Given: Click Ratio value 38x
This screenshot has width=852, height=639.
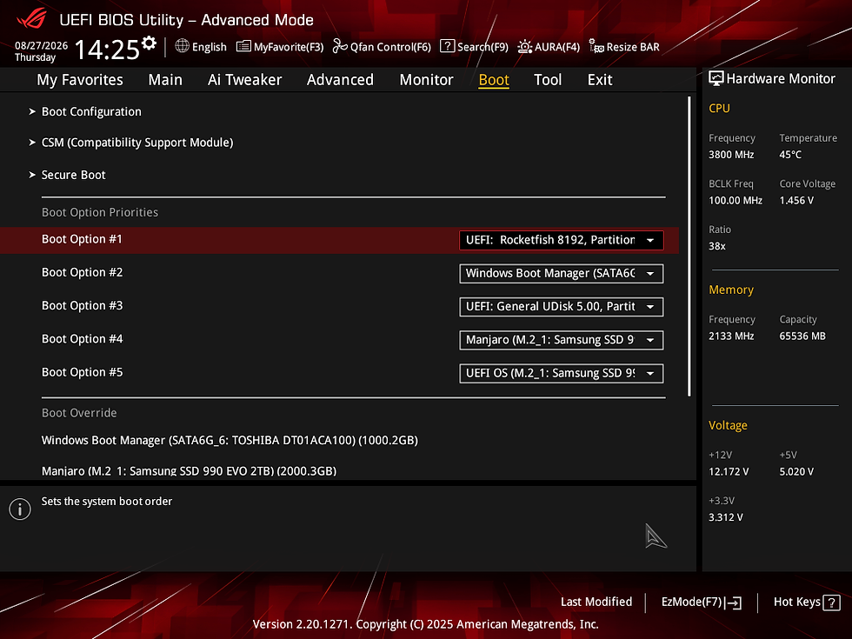Looking at the screenshot, I should 716,246.
